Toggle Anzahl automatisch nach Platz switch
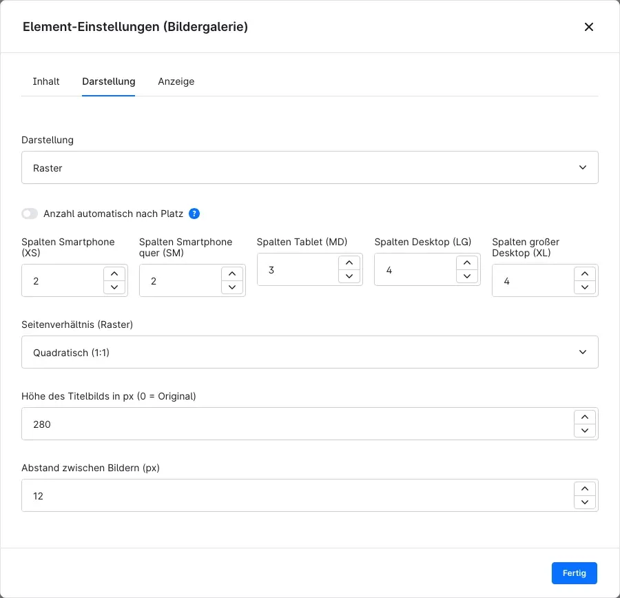The image size is (620, 598). pyautogui.click(x=30, y=214)
